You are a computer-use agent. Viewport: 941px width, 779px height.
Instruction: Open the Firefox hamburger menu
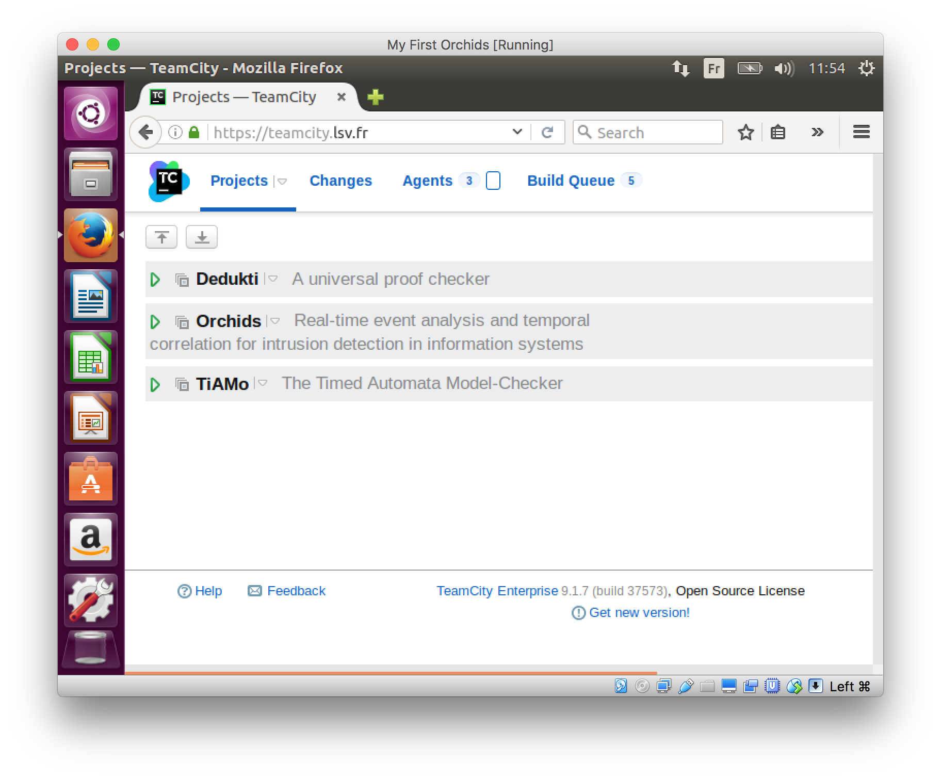pyautogui.click(x=861, y=133)
